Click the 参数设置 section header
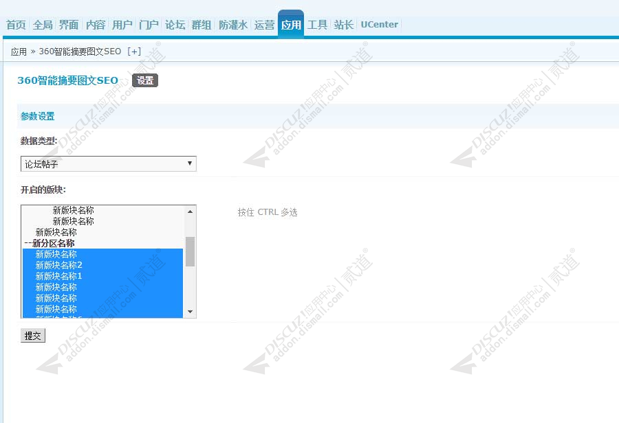The image size is (619, 423). (38, 116)
